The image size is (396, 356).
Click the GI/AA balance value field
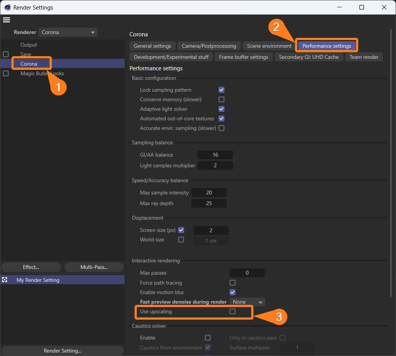point(215,155)
